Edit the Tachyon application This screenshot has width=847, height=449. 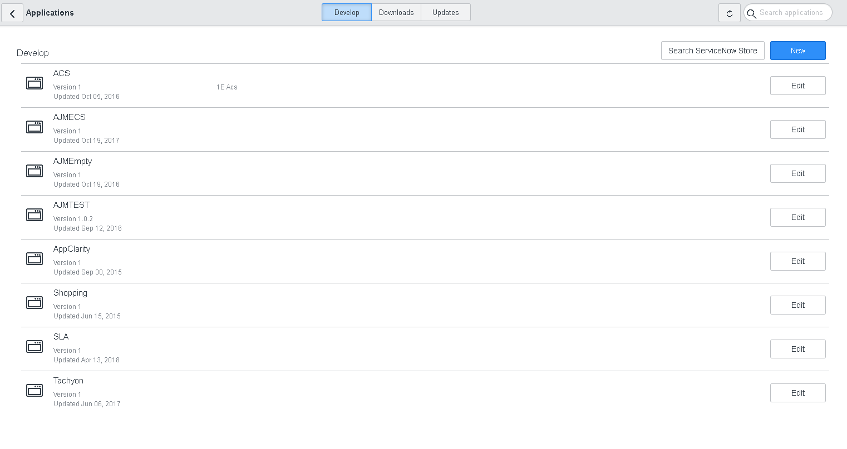click(797, 393)
